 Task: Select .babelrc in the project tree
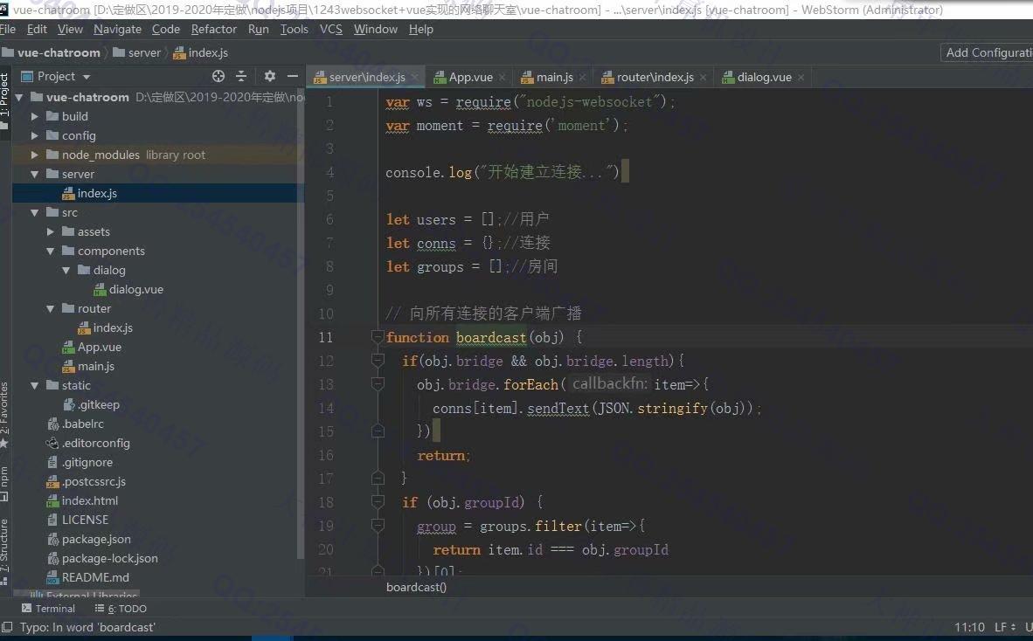[x=83, y=424]
